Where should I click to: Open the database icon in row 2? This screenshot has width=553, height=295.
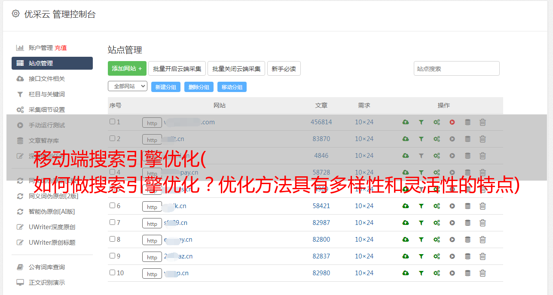click(467, 139)
